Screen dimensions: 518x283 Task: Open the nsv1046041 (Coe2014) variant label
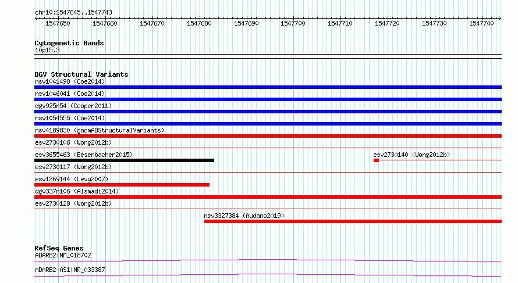coord(70,94)
